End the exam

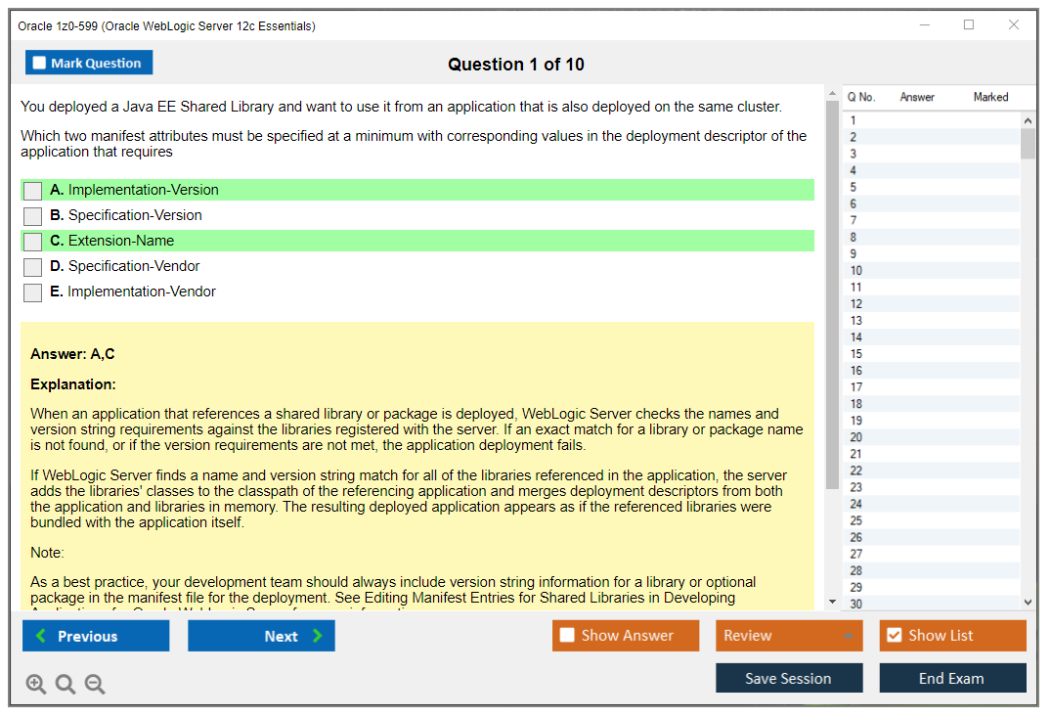point(952,678)
